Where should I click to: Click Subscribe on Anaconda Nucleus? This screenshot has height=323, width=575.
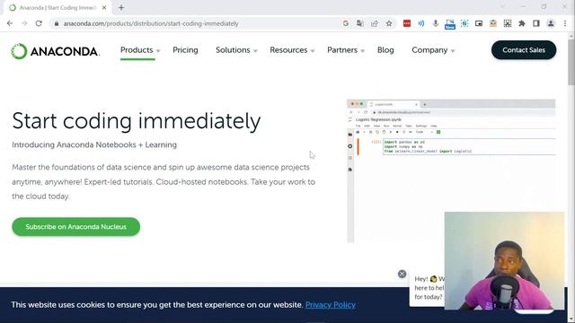(75, 227)
